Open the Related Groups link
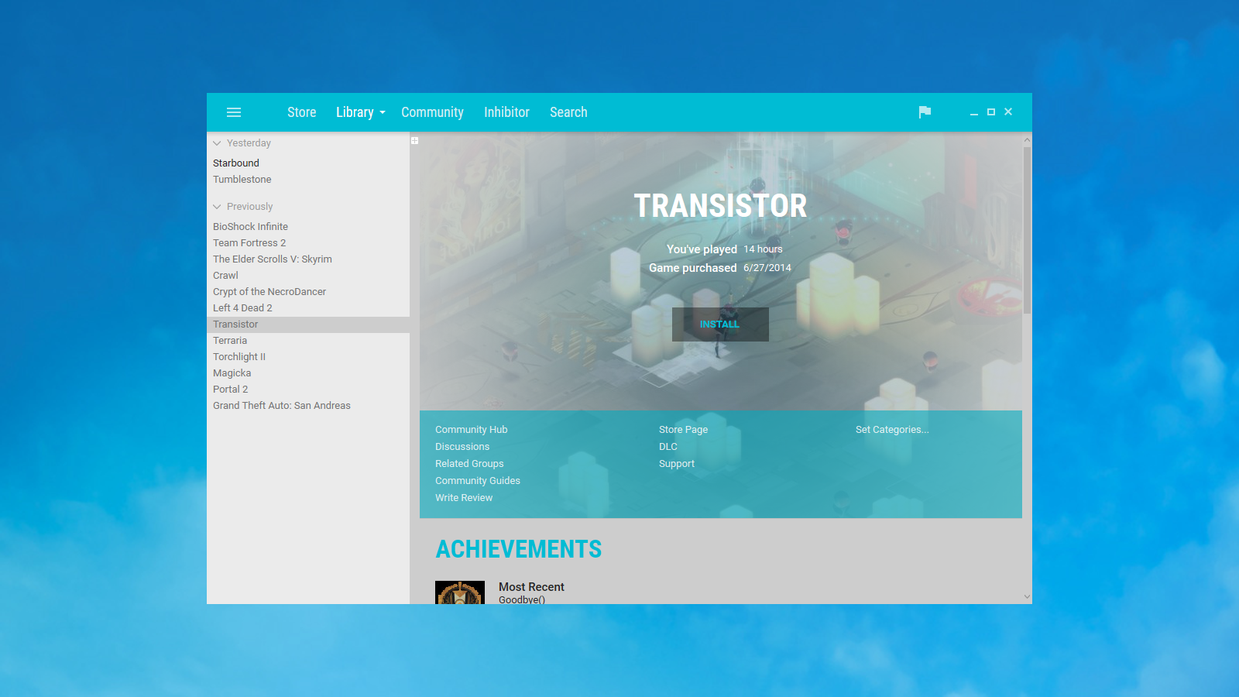The height and width of the screenshot is (697, 1239). pos(469,464)
